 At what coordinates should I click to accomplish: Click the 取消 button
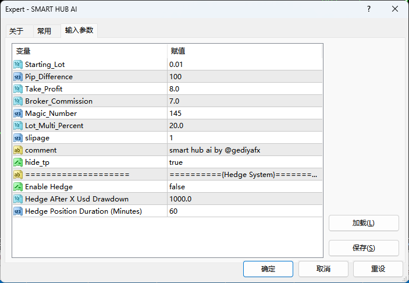(323, 269)
